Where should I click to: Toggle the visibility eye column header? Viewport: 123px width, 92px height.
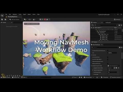(91, 28)
